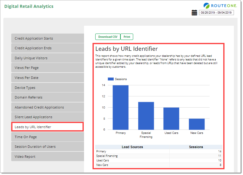
Task: Print the current report
Action: [x=127, y=37]
